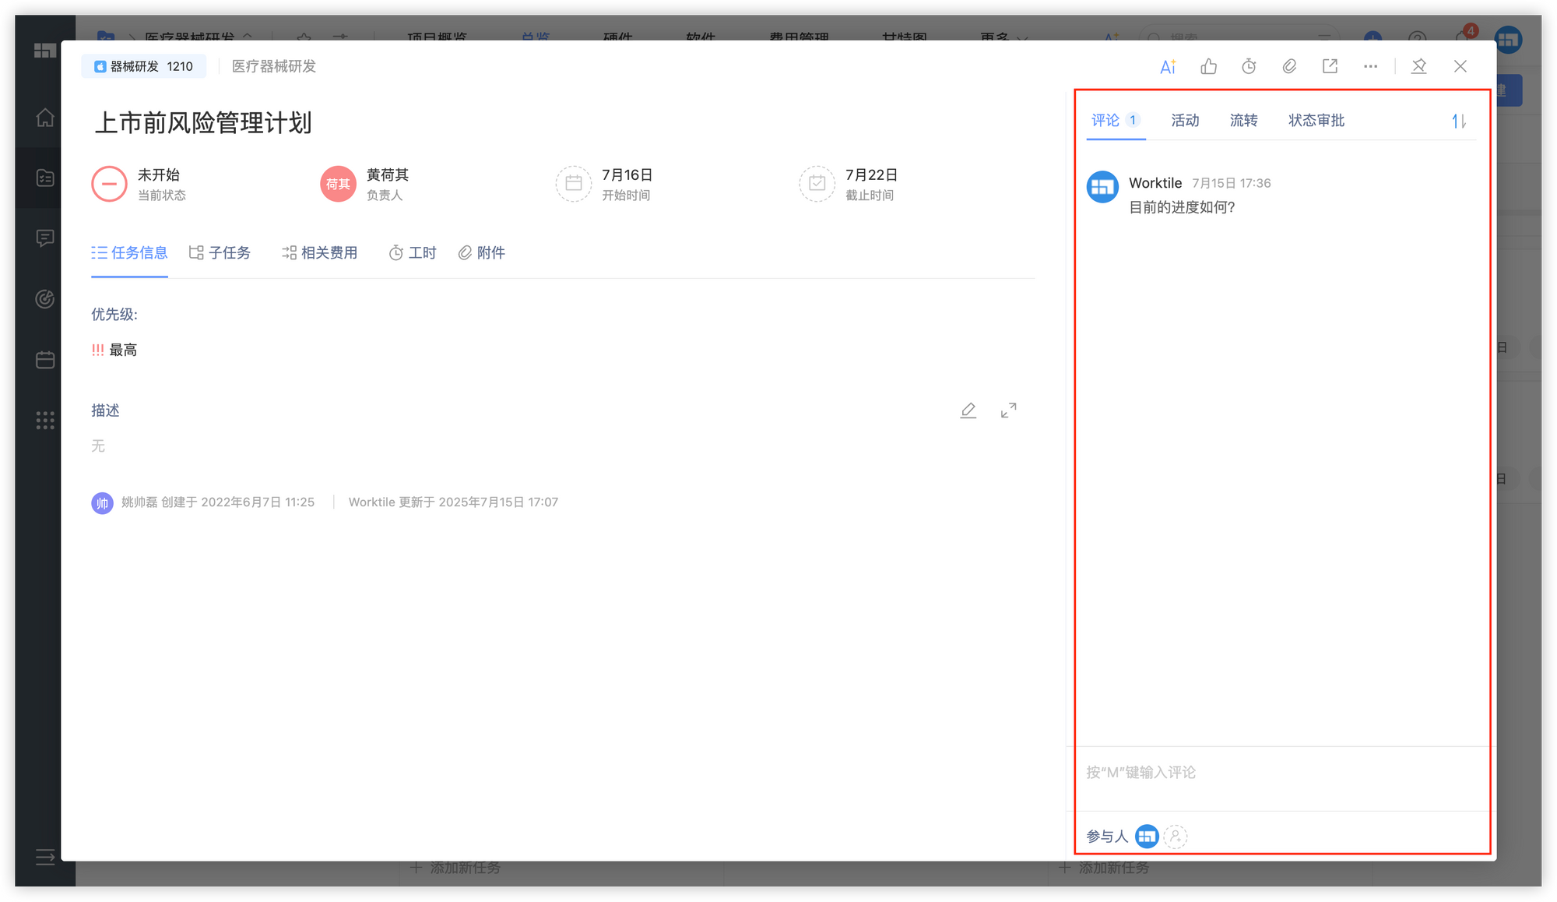Open task in new window icon
Viewport: 1557px width, 902px height.
tap(1330, 67)
